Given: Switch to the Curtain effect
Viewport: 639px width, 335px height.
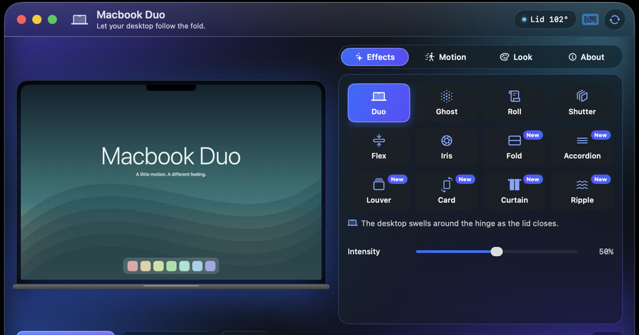Looking at the screenshot, I should (x=514, y=191).
